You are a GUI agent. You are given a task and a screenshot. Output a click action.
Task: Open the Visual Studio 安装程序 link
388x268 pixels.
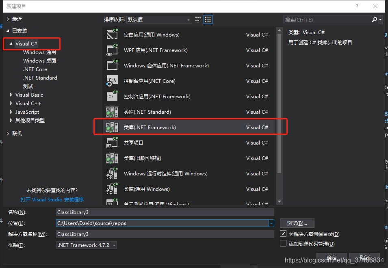click(52, 199)
